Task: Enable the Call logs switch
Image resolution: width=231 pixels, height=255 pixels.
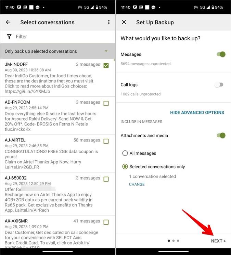Action: (x=219, y=84)
